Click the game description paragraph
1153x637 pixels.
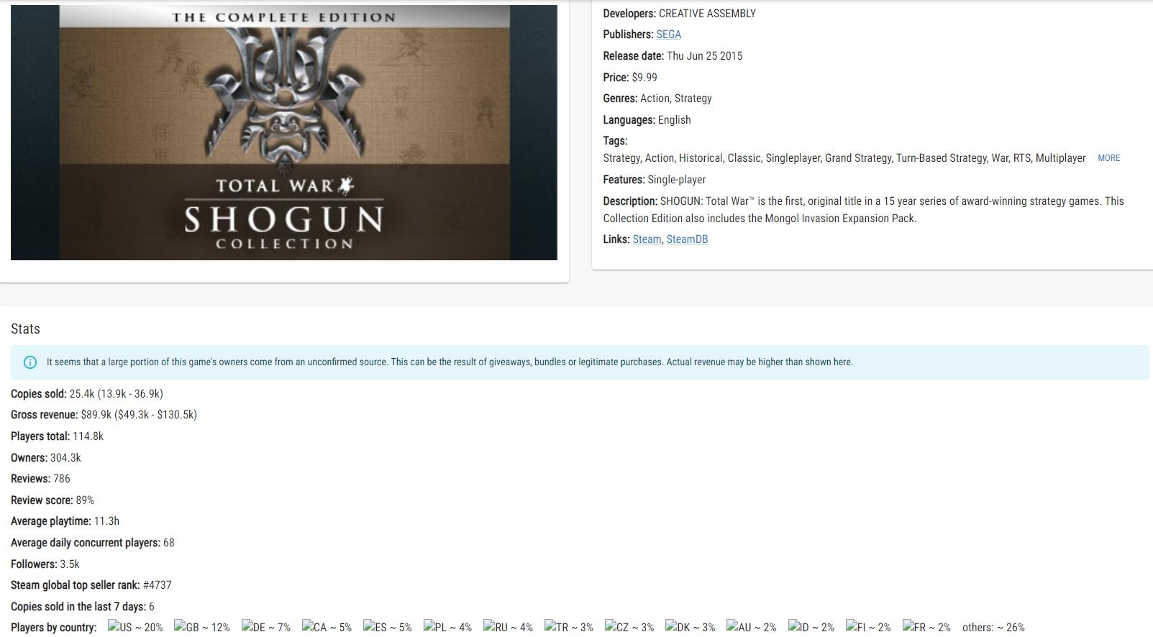[863, 210]
